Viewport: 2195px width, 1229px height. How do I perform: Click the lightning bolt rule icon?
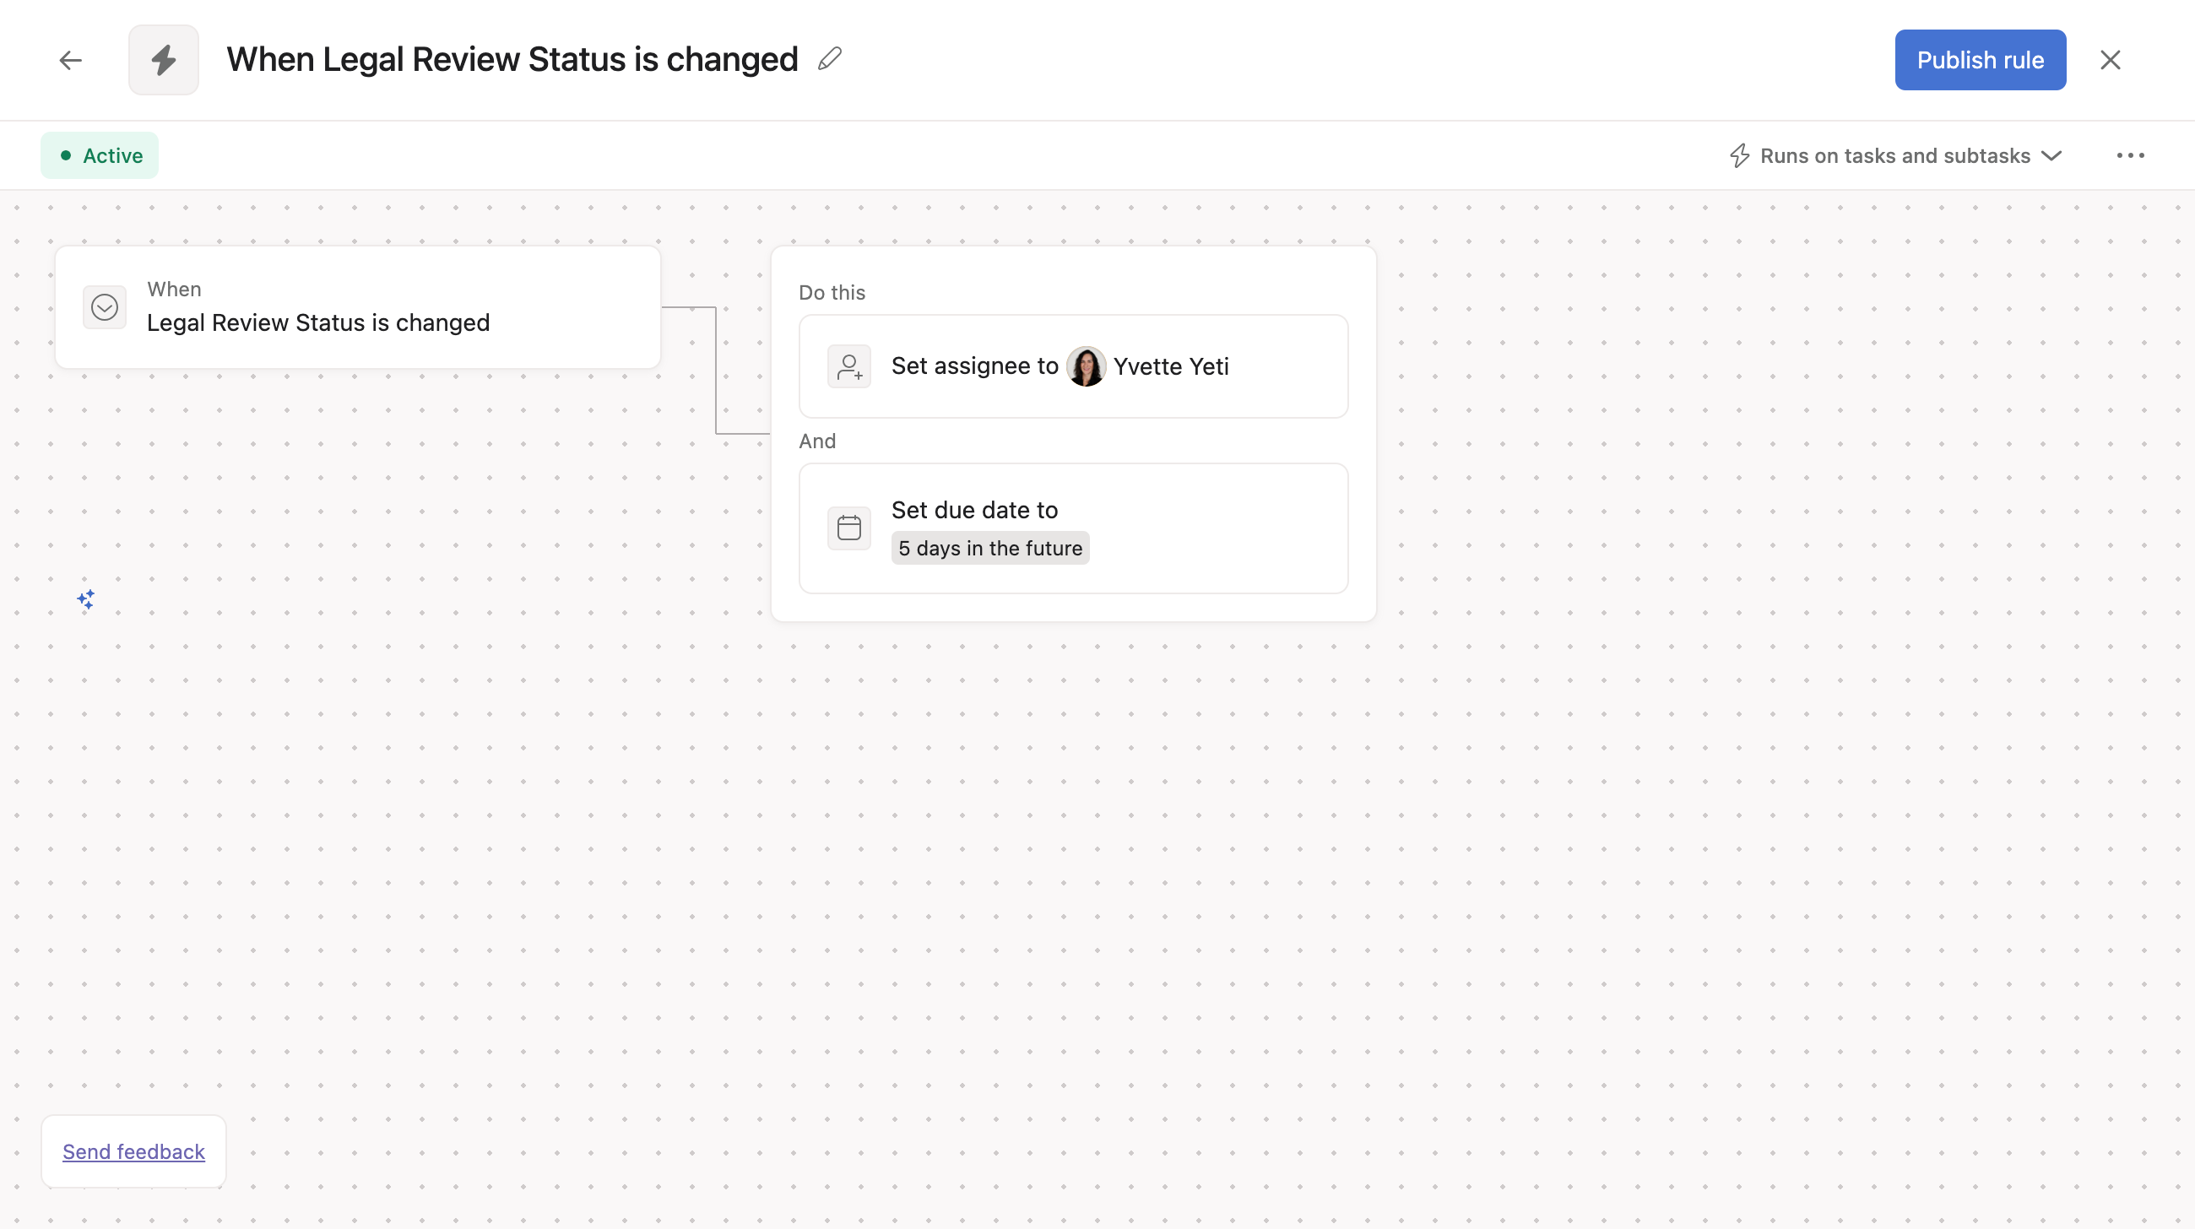[164, 60]
